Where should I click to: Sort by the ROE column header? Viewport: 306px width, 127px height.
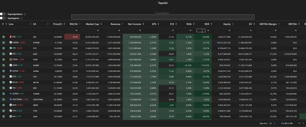(207, 24)
